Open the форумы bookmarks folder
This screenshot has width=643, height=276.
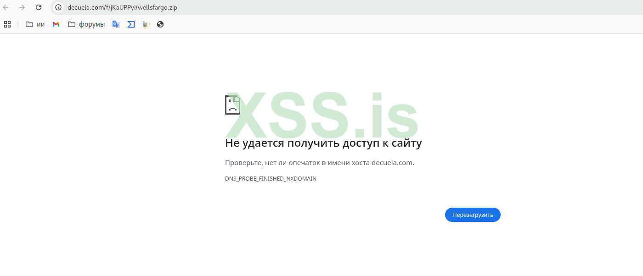coord(86,24)
